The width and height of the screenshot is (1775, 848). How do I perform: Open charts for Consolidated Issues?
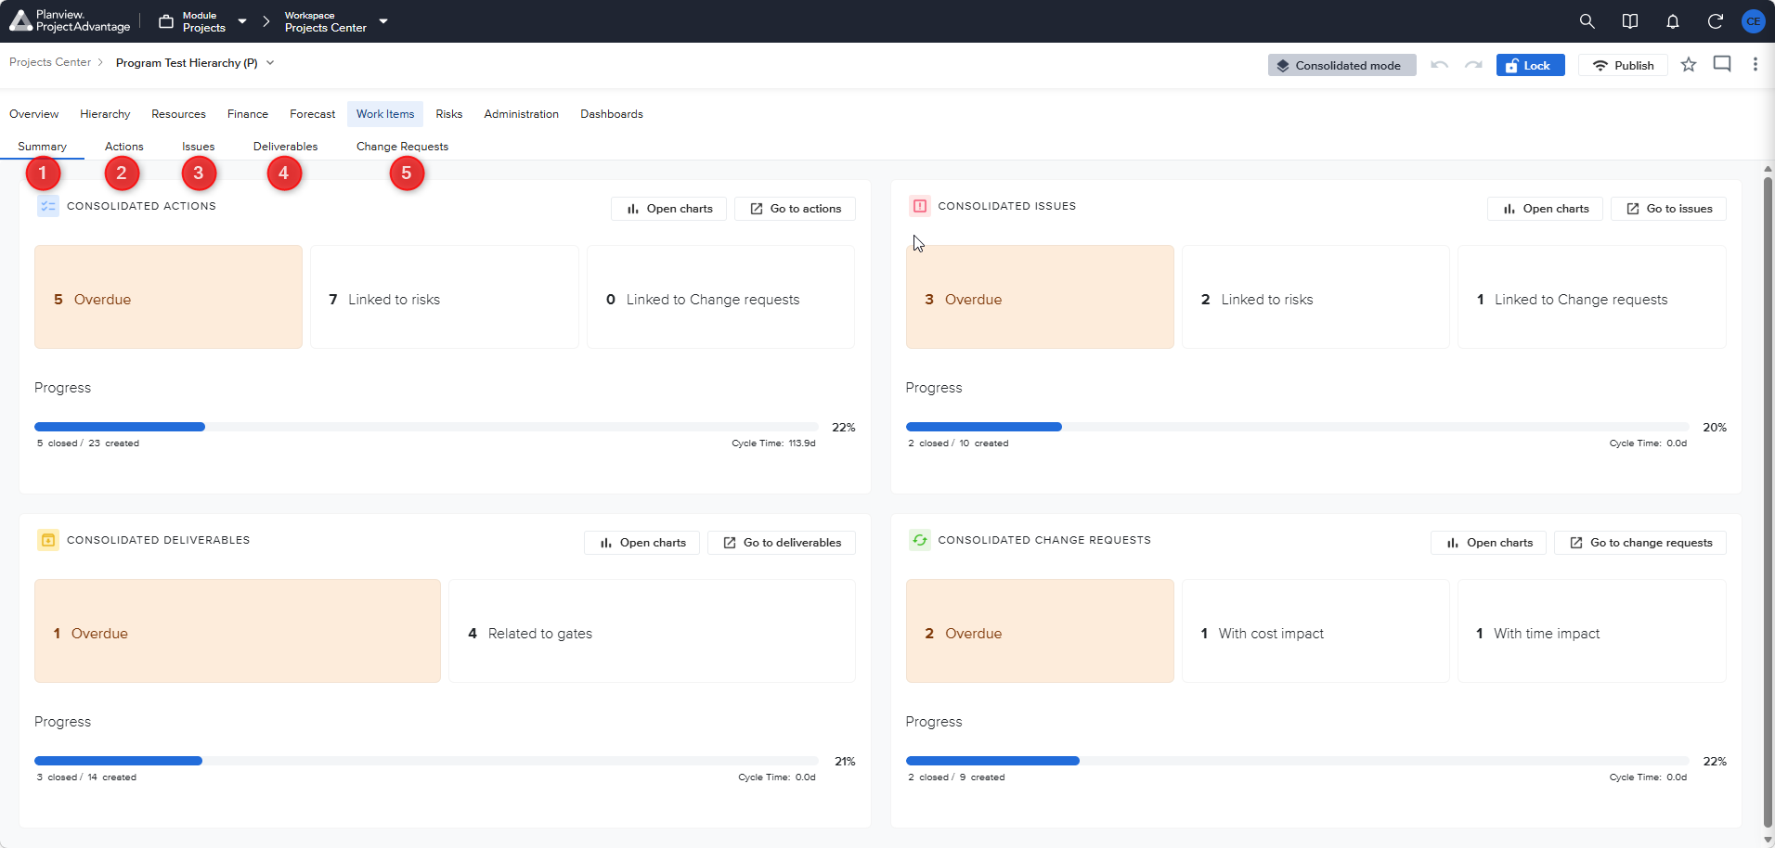click(x=1546, y=209)
